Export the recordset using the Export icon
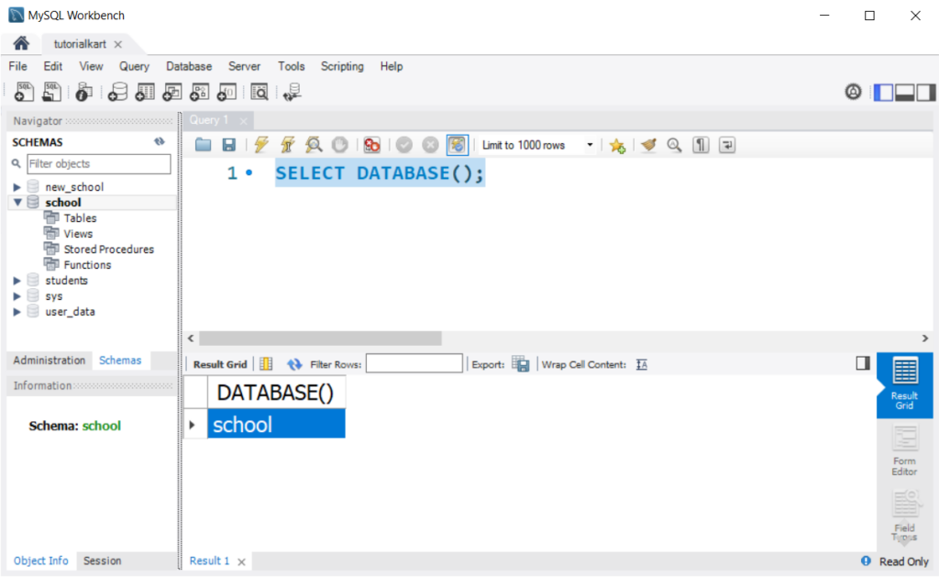Viewport: 939px width, 577px height. (x=521, y=364)
